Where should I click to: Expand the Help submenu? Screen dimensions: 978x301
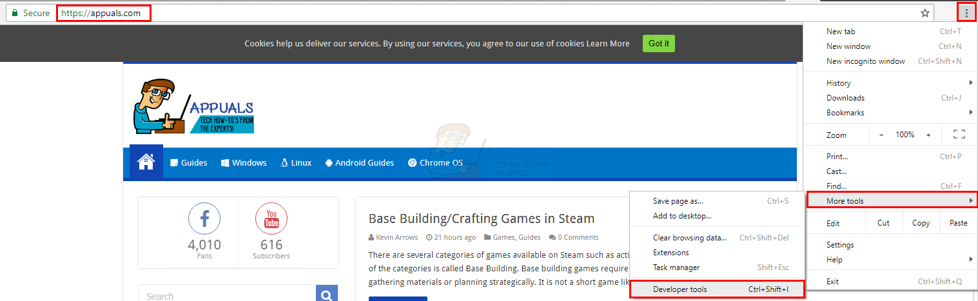tap(890, 260)
